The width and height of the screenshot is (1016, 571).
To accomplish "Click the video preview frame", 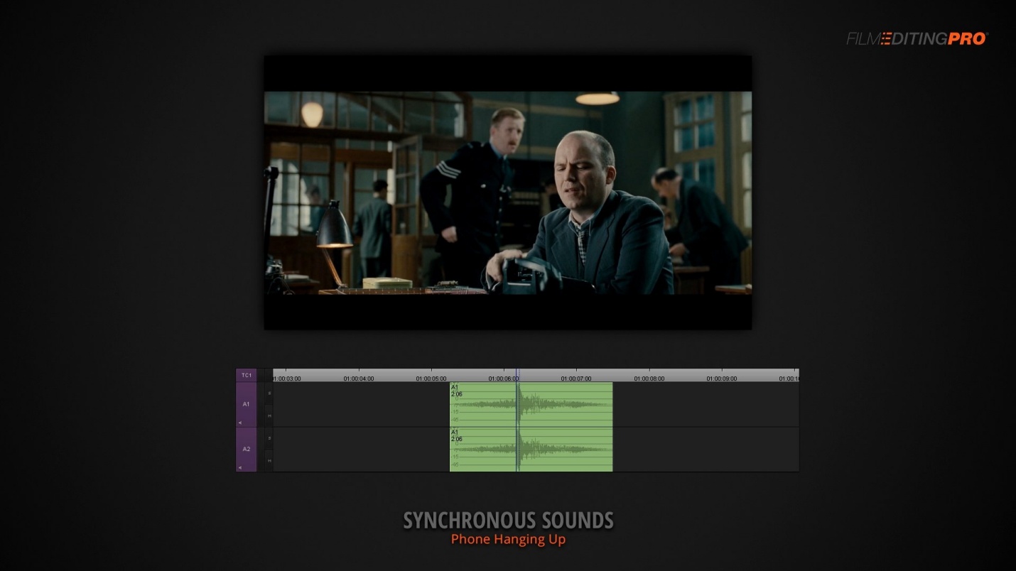I will tap(508, 192).
